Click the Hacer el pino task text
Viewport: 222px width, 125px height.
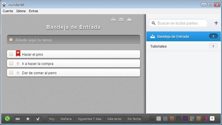32,55
